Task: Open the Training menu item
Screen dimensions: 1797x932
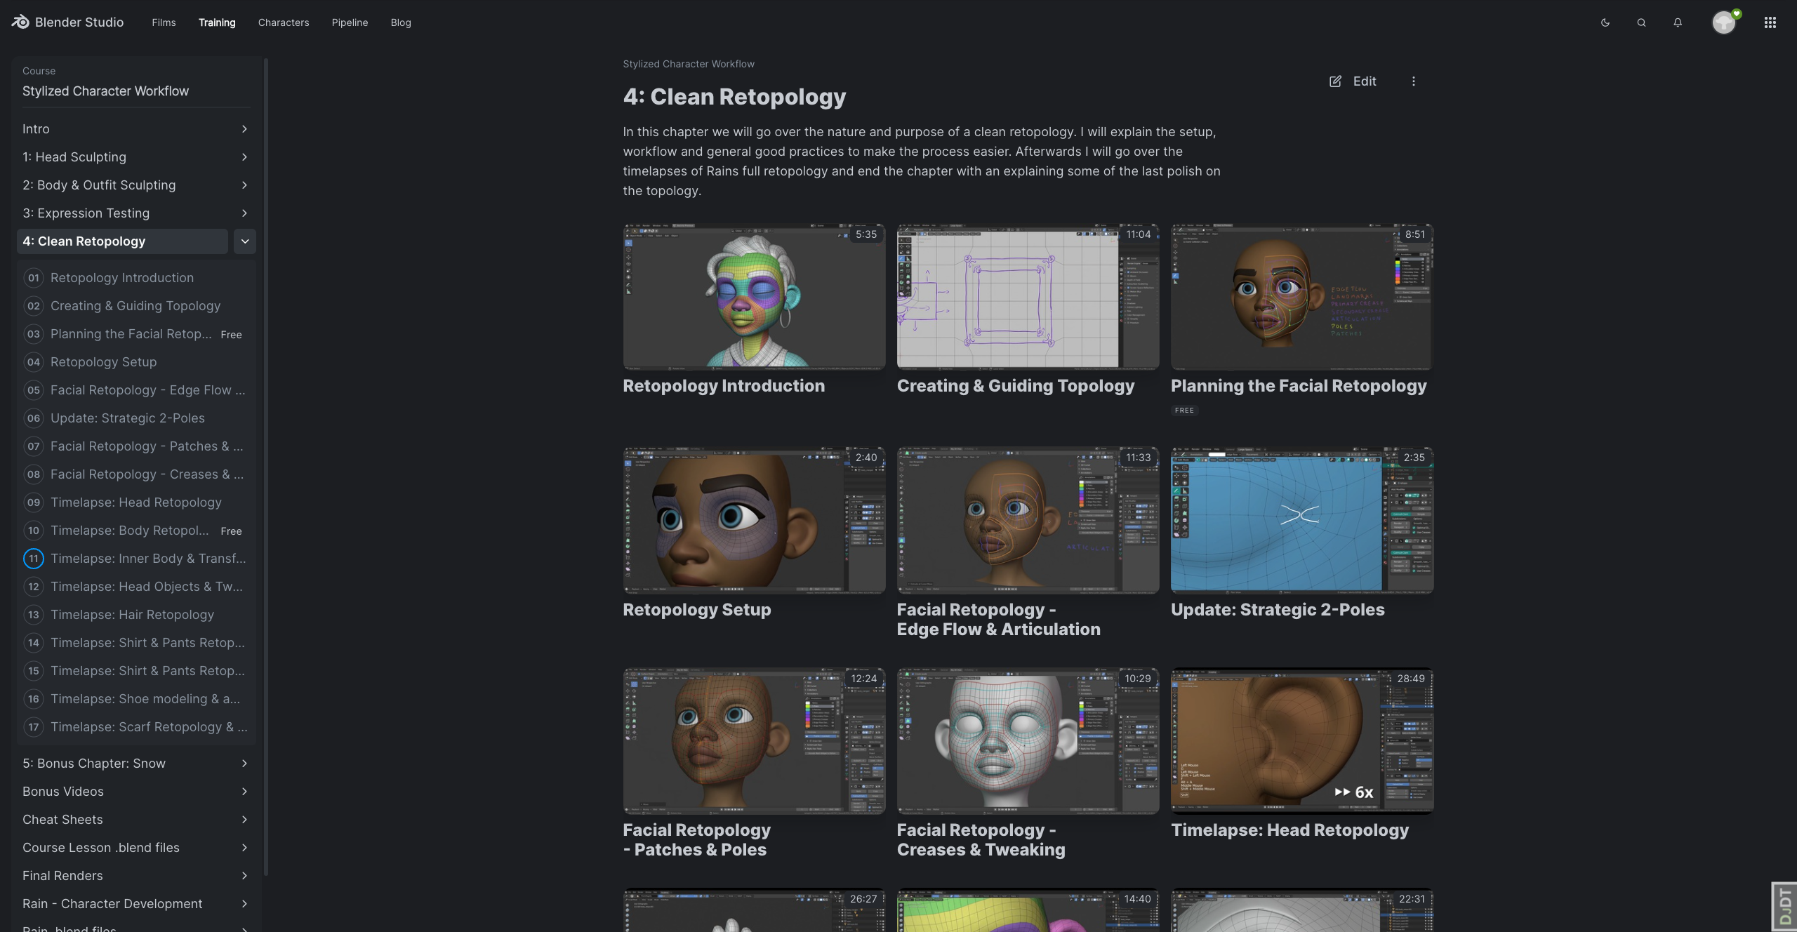Action: pyautogui.click(x=217, y=22)
